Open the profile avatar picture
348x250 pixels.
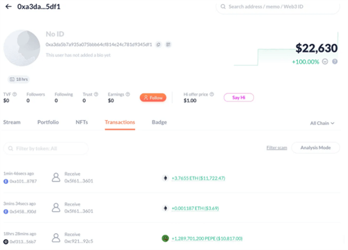pos(22,48)
